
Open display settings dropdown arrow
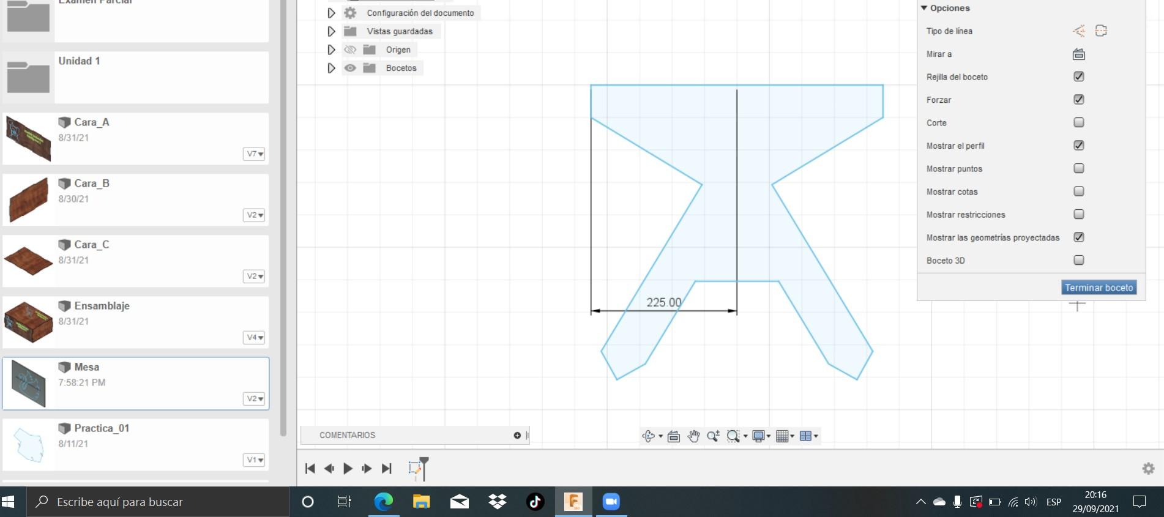tap(768, 436)
